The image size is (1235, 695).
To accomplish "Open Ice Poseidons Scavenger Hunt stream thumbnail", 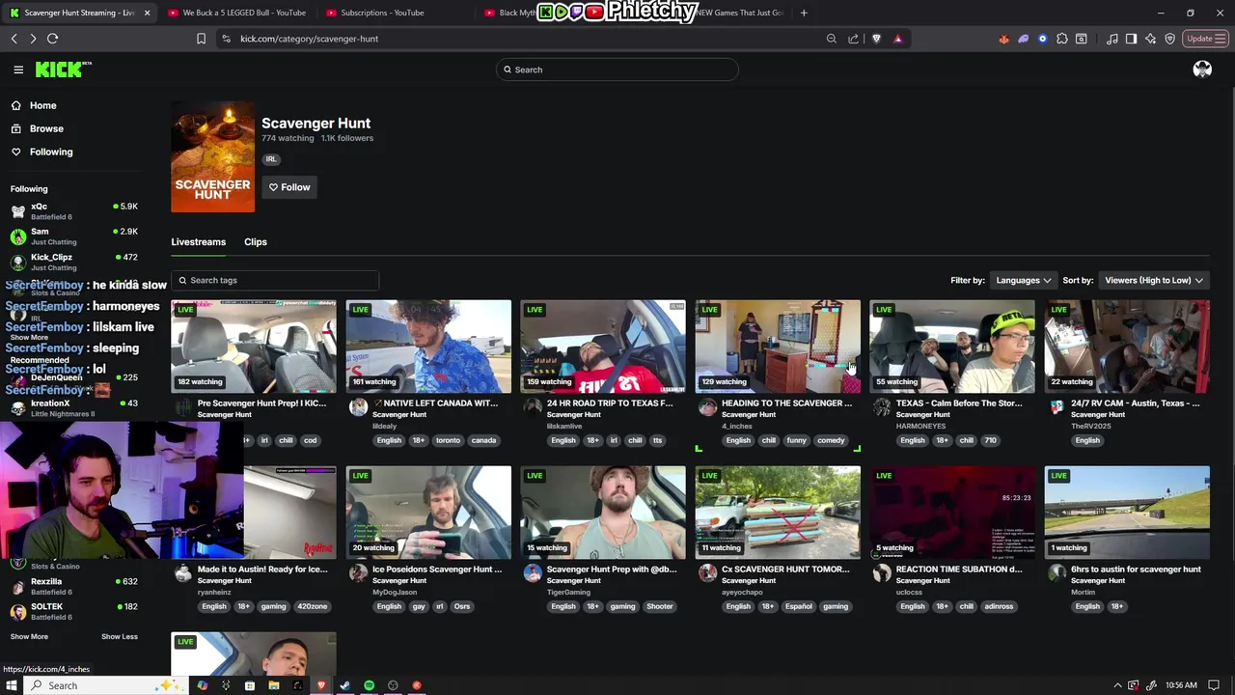I will coord(428,513).
